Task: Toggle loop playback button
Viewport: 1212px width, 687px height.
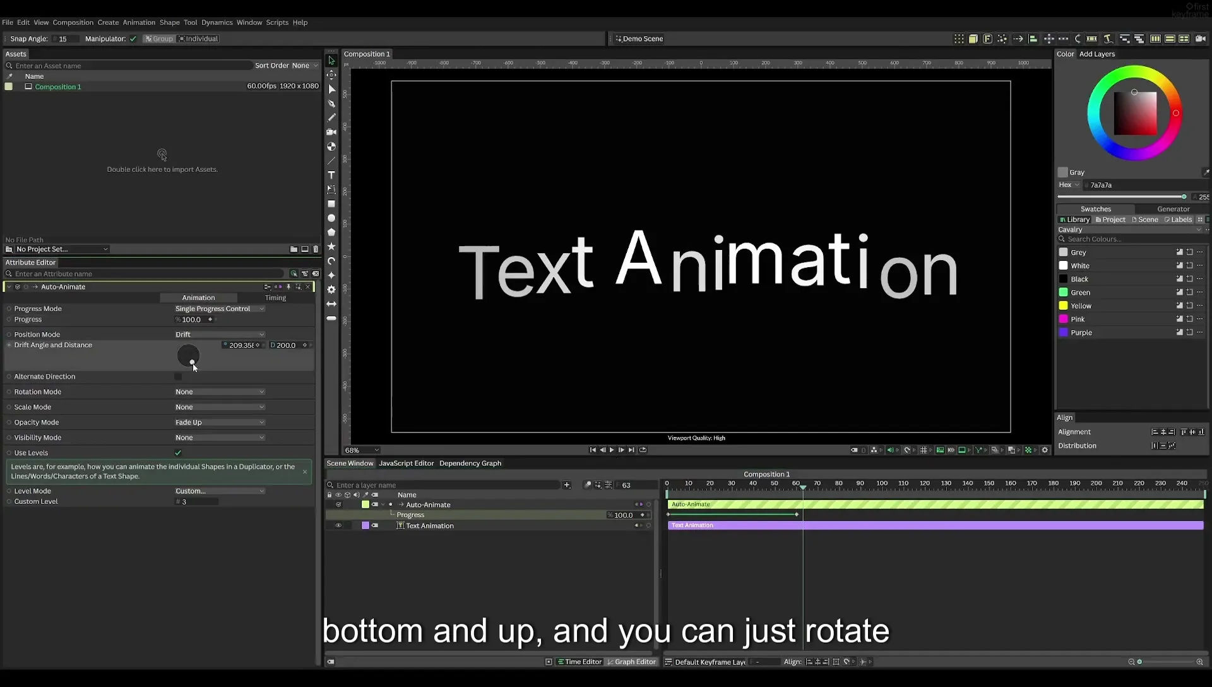Action: [643, 450]
